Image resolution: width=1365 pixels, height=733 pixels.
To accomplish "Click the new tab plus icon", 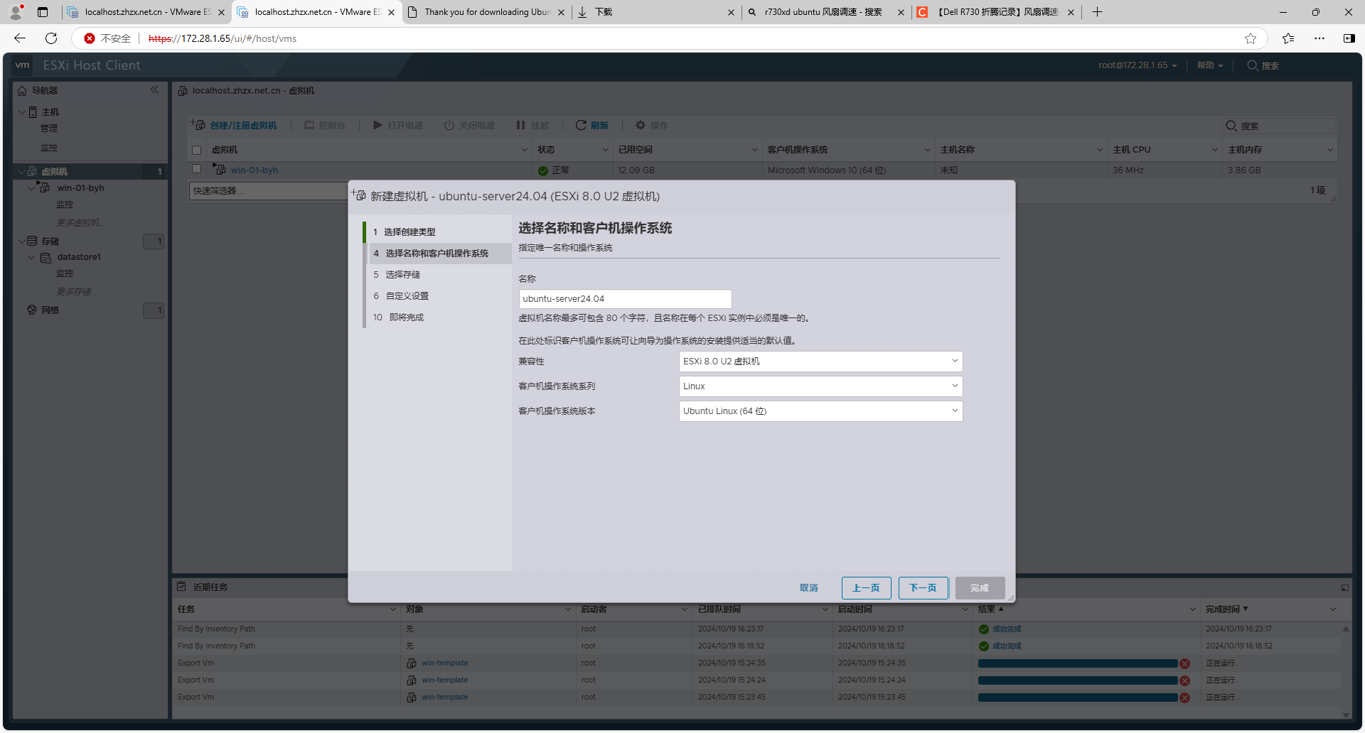I will click(x=1097, y=12).
